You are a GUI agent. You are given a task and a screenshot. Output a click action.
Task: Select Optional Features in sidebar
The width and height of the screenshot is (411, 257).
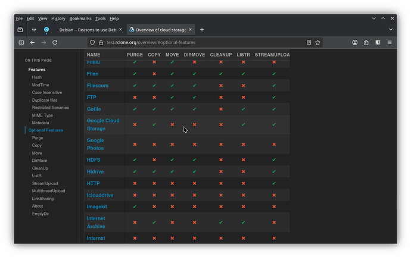46,130
